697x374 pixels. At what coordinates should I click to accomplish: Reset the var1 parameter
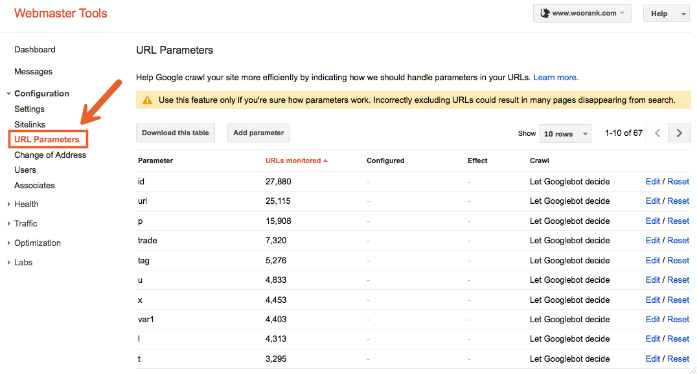[678, 320]
